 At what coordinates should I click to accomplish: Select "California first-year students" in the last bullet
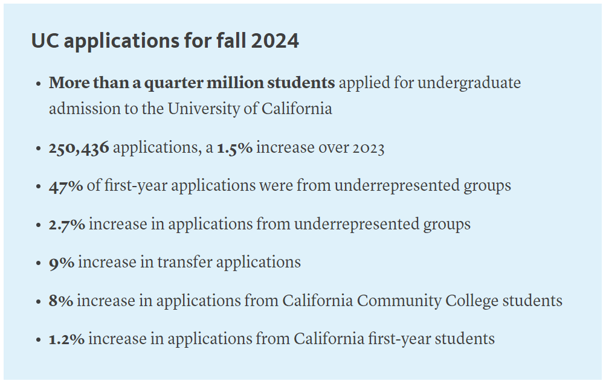[x=394, y=339]
